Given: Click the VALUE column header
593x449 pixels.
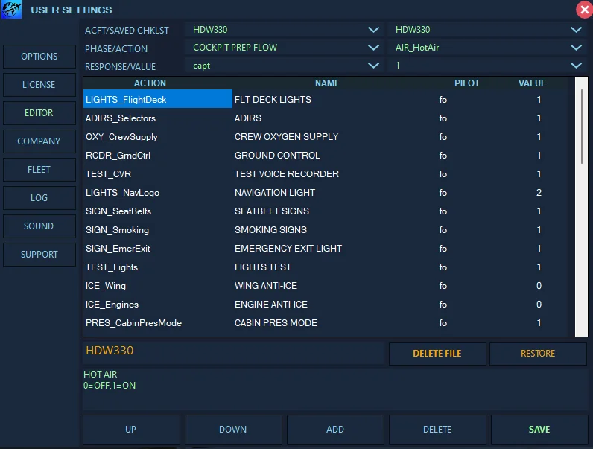Looking at the screenshot, I should click(x=532, y=83).
